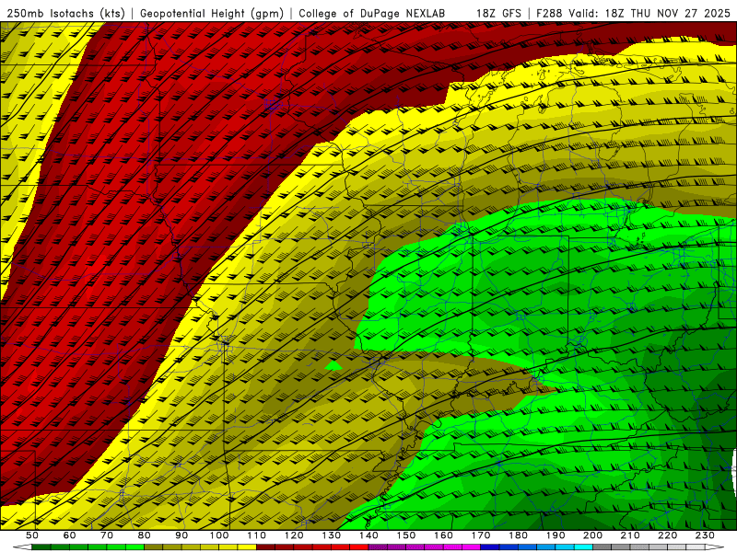Image resolution: width=737 pixels, height=552 pixels.
Task: Click the 'College of DuPage NEXLAB' header text
Action: [x=372, y=14]
